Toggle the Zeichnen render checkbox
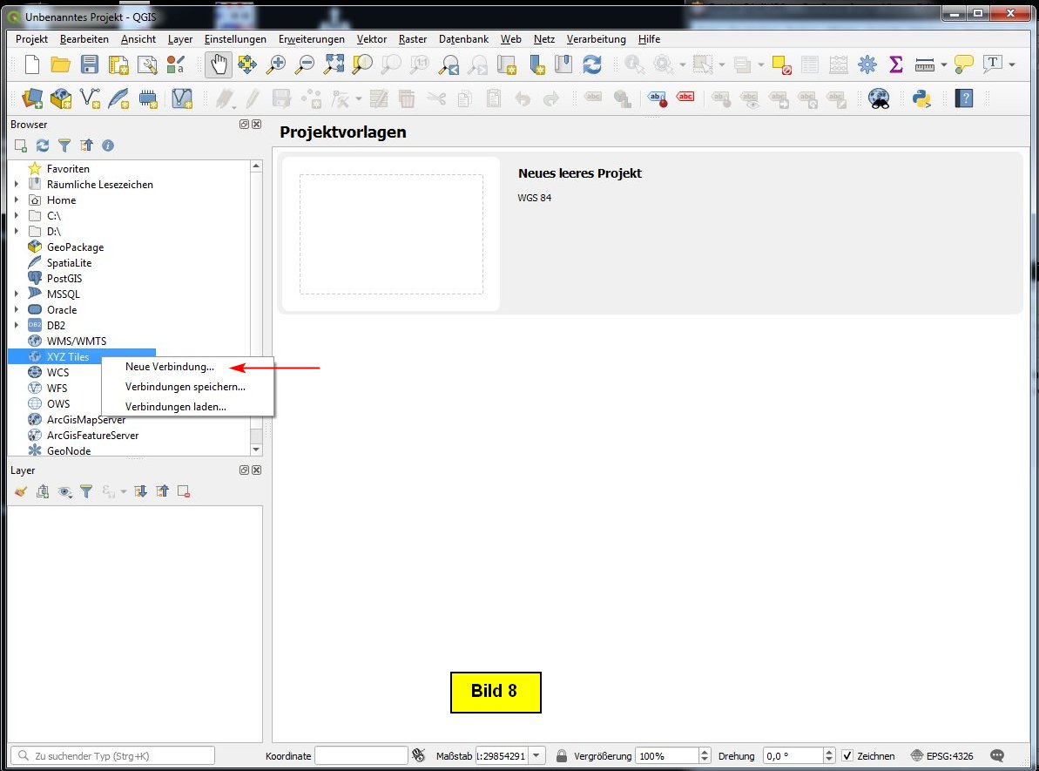This screenshot has height=771, width=1039. pos(847,755)
